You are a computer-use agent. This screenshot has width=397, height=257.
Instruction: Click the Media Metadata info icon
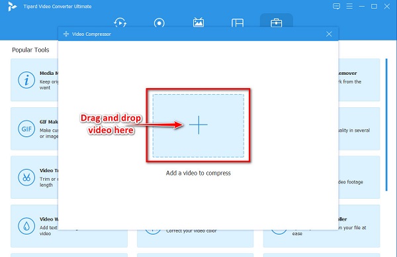[26, 80]
